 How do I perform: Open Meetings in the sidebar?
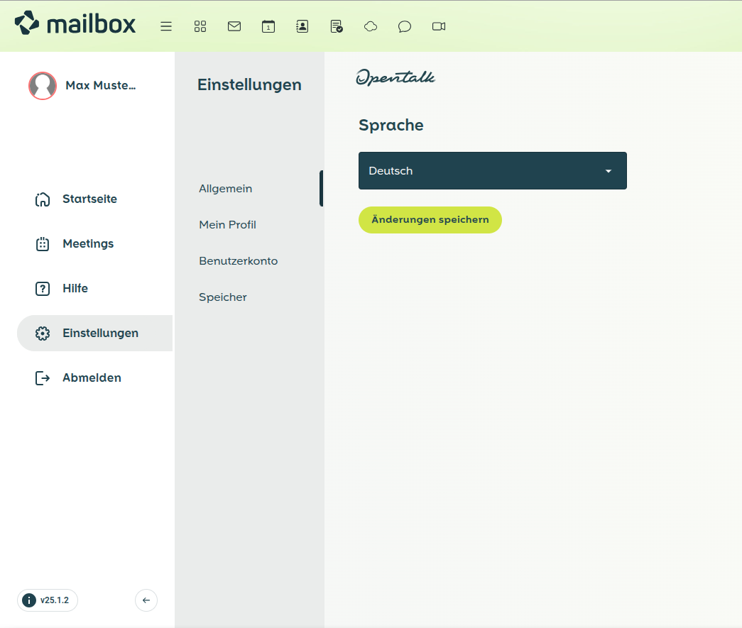88,244
